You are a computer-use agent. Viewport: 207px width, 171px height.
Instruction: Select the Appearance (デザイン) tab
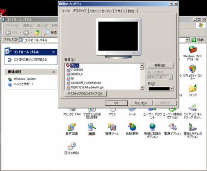click(x=120, y=11)
